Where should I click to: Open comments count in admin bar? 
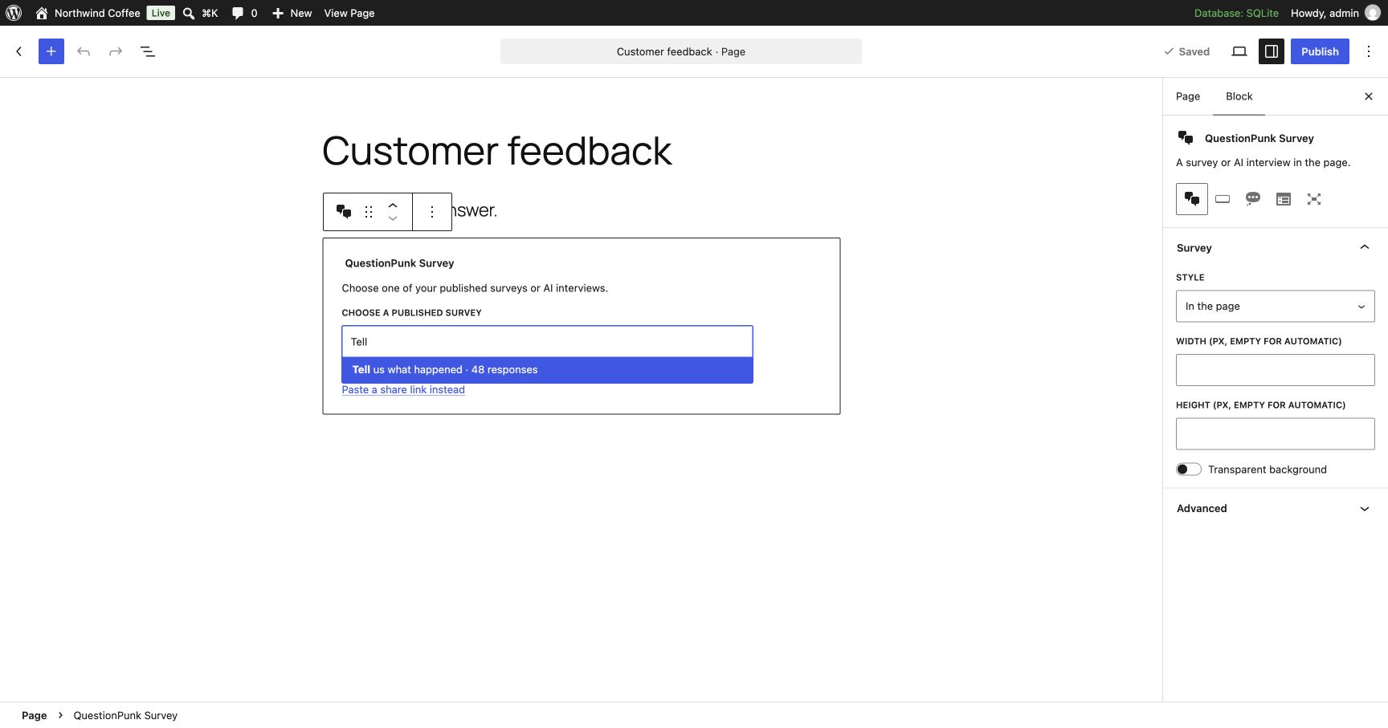(244, 13)
